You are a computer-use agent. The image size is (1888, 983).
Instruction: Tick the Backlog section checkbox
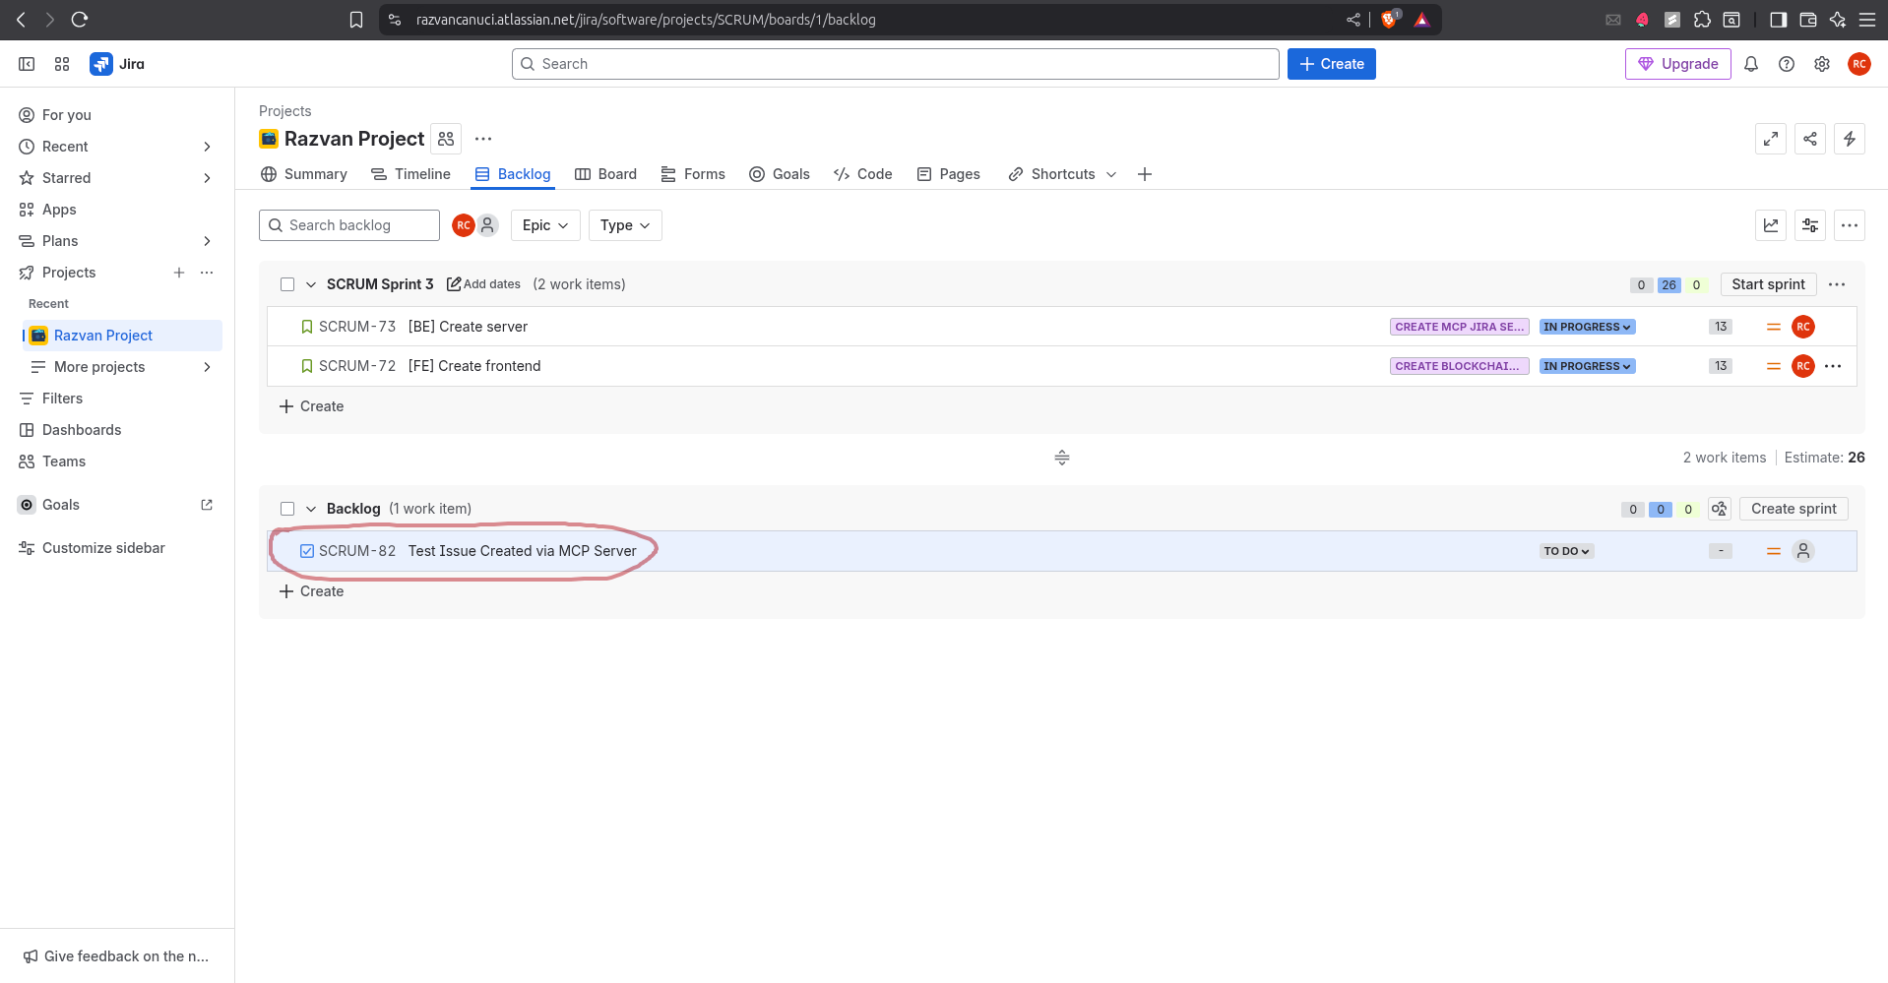click(286, 508)
